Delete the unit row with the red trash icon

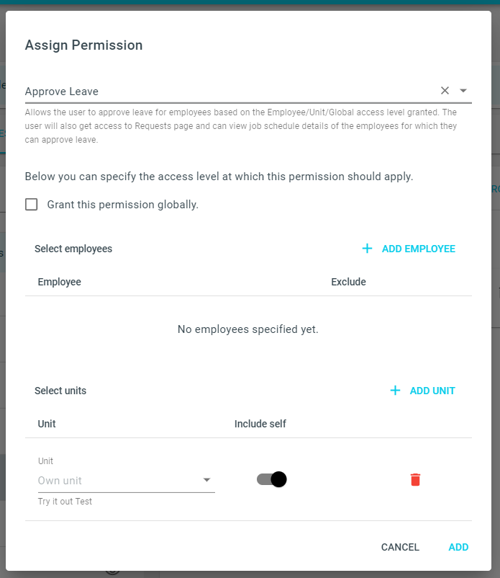click(x=415, y=479)
